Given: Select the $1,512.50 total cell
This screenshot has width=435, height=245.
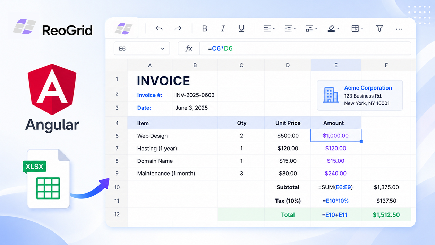Looking at the screenshot, I should click(x=386, y=214).
